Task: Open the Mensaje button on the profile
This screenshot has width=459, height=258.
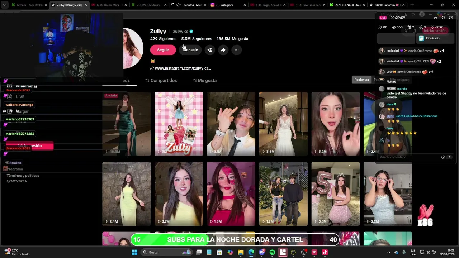Action: click(x=190, y=50)
